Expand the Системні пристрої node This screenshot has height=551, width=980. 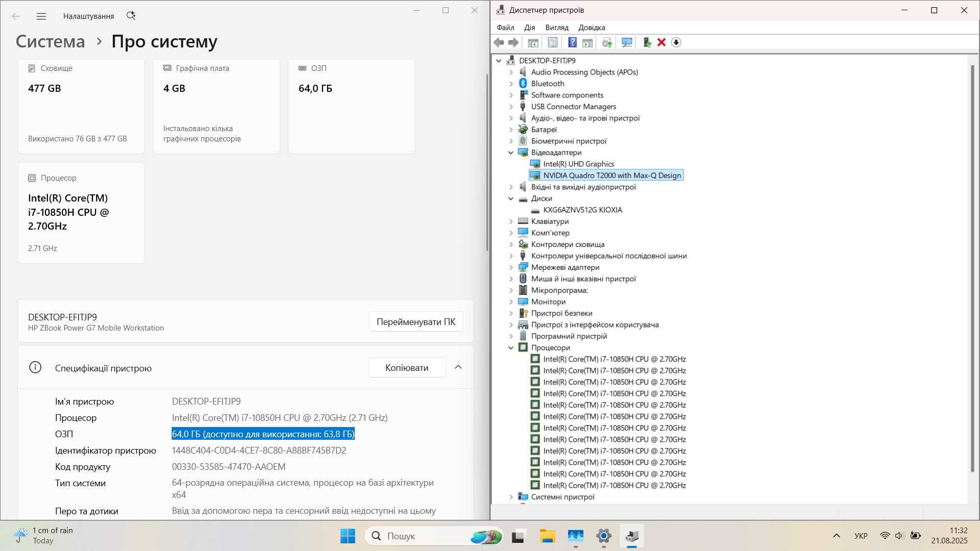point(511,497)
